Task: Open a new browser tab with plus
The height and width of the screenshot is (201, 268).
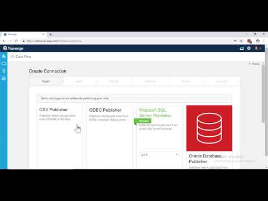Action: click(x=50, y=34)
